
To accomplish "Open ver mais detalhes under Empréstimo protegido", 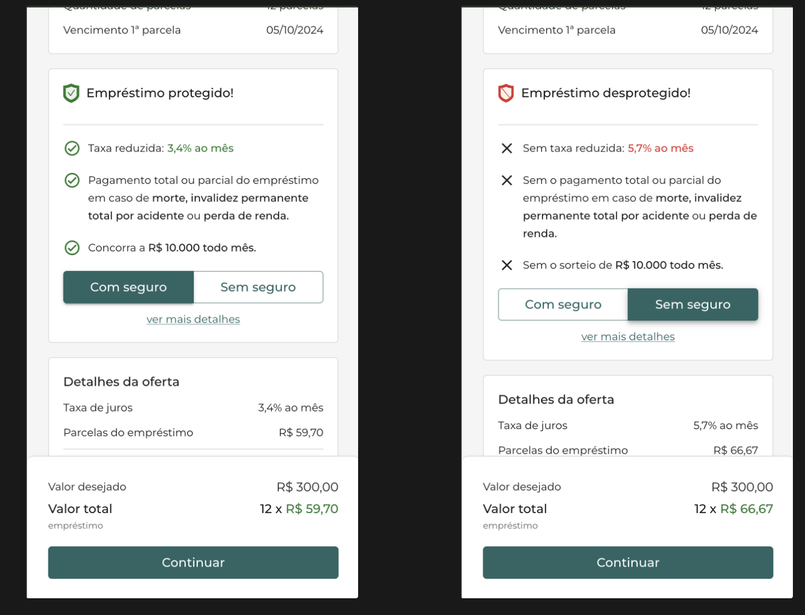I will [x=193, y=320].
